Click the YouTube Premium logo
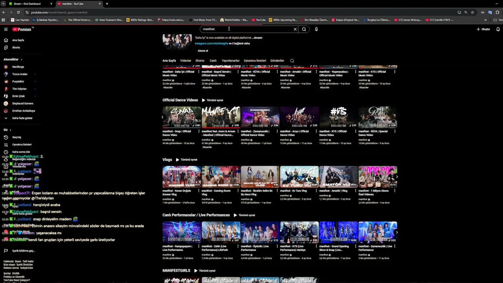The width and height of the screenshot is (503, 283). click(22, 29)
